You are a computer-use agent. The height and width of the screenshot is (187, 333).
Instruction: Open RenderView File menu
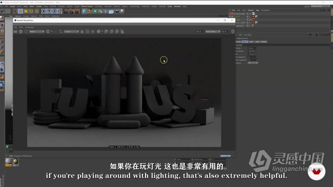pyautogui.click(x=15, y=27)
